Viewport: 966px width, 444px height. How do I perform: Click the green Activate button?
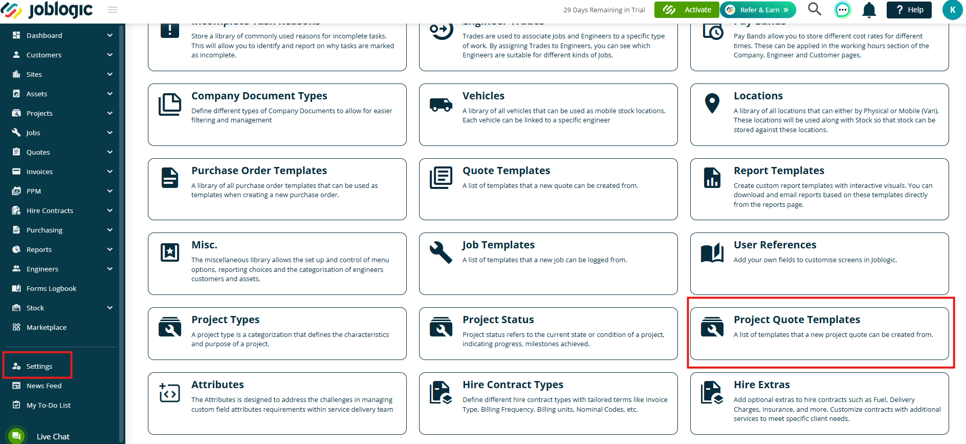pyautogui.click(x=687, y=10)
